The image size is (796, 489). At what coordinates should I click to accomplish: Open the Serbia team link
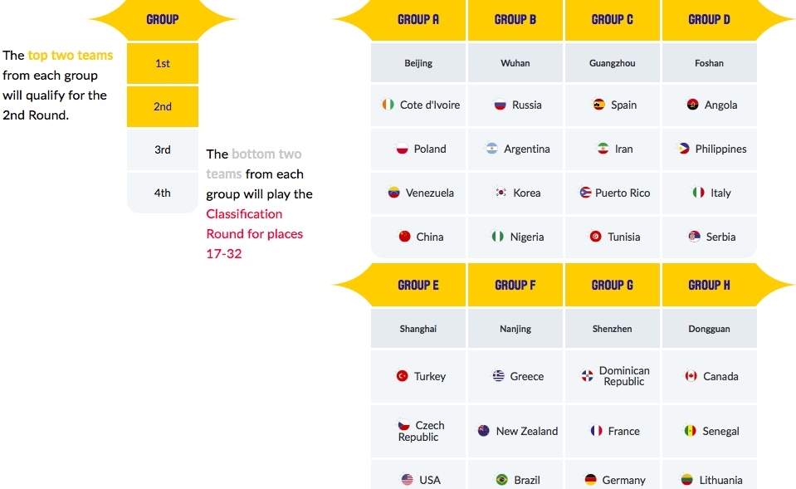tap(720, 237)
